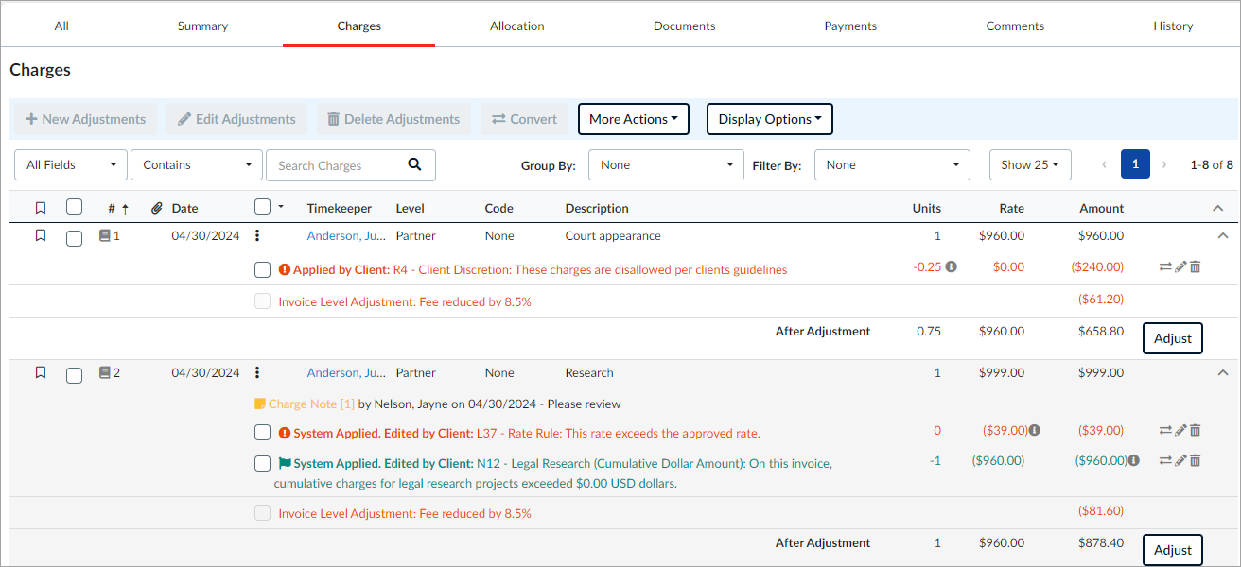Image resolution: width=1241 pixels, height=567 pixels.
Task: Open the Contains dropdown
Action: [x=197, y=164]
